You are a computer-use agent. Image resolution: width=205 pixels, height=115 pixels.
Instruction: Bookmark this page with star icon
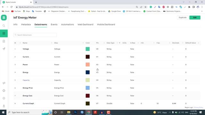point(145,7)
